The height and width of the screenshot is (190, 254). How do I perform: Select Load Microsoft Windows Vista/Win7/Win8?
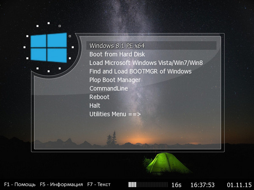coord(146,63)
